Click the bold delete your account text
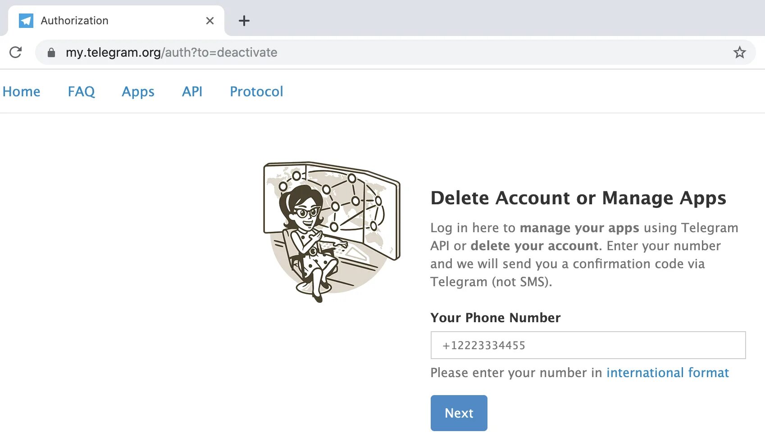Image resolution: width=765 pixels, height=441 pixels. 534,246
